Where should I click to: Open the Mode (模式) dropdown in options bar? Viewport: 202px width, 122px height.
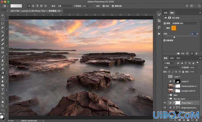click(x=65, y=6)
